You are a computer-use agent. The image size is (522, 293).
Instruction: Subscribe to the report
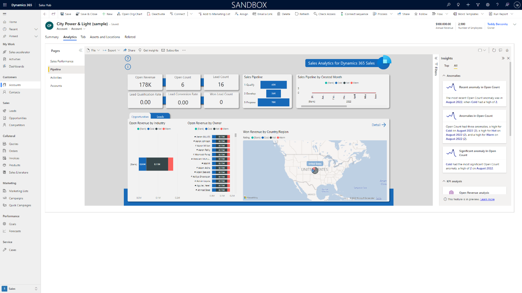pyautogui.click(x=170, y=50)
